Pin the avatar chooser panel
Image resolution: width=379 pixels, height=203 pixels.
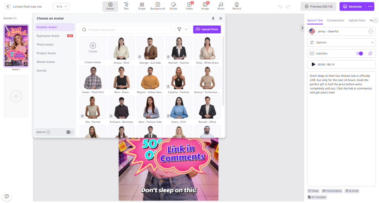click(x=213, y=18)
